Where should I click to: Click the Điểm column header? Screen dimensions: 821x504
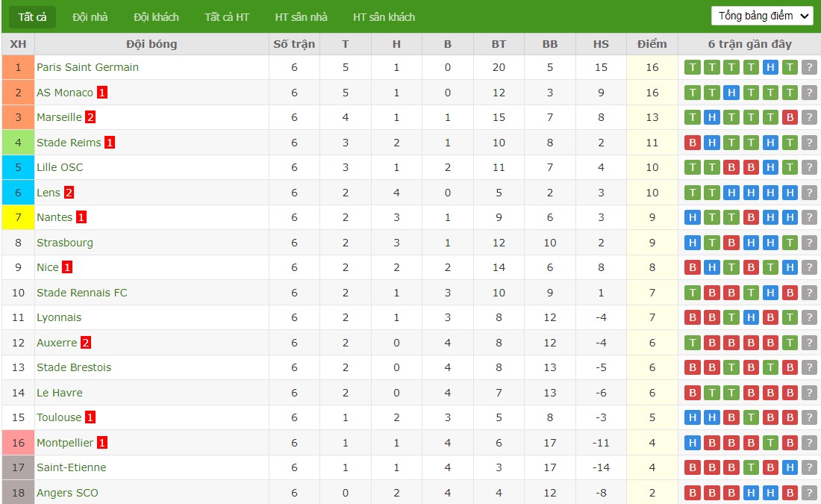652,44
